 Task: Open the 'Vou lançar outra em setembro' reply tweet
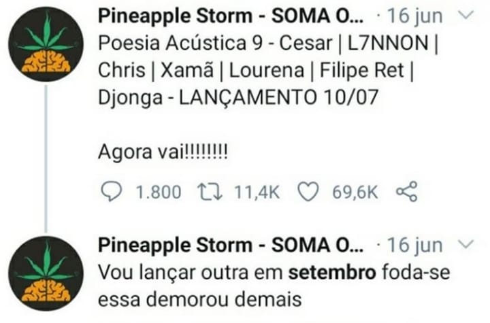click(274, 286)
